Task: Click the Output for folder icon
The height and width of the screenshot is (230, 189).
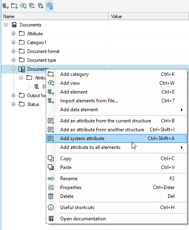Action: point(22,96)
